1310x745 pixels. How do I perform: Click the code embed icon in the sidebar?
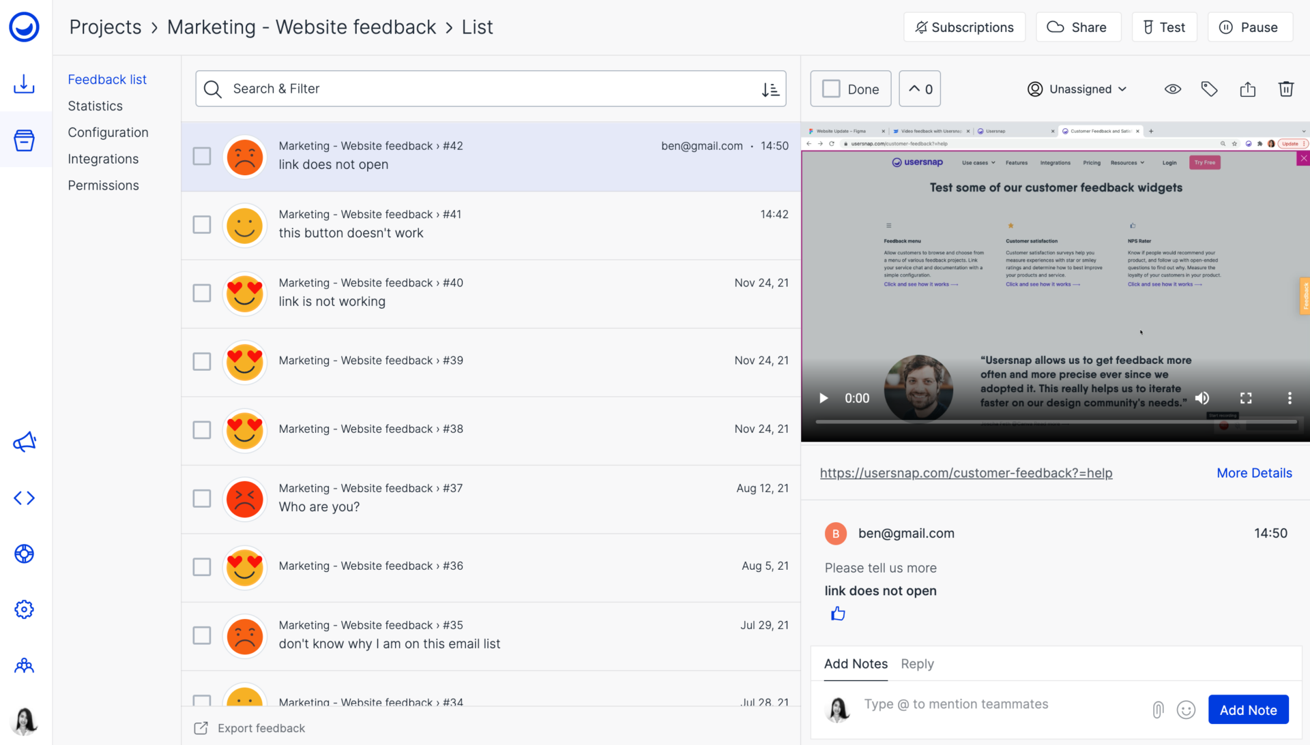point(24,498)
